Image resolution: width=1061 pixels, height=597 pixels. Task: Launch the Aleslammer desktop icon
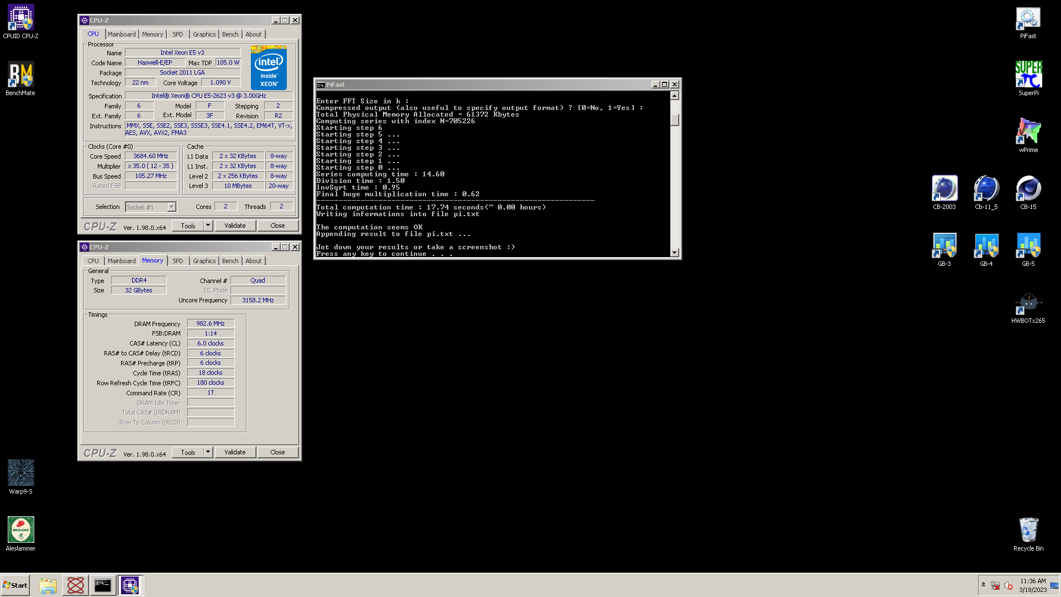click(x=20, y=534)
